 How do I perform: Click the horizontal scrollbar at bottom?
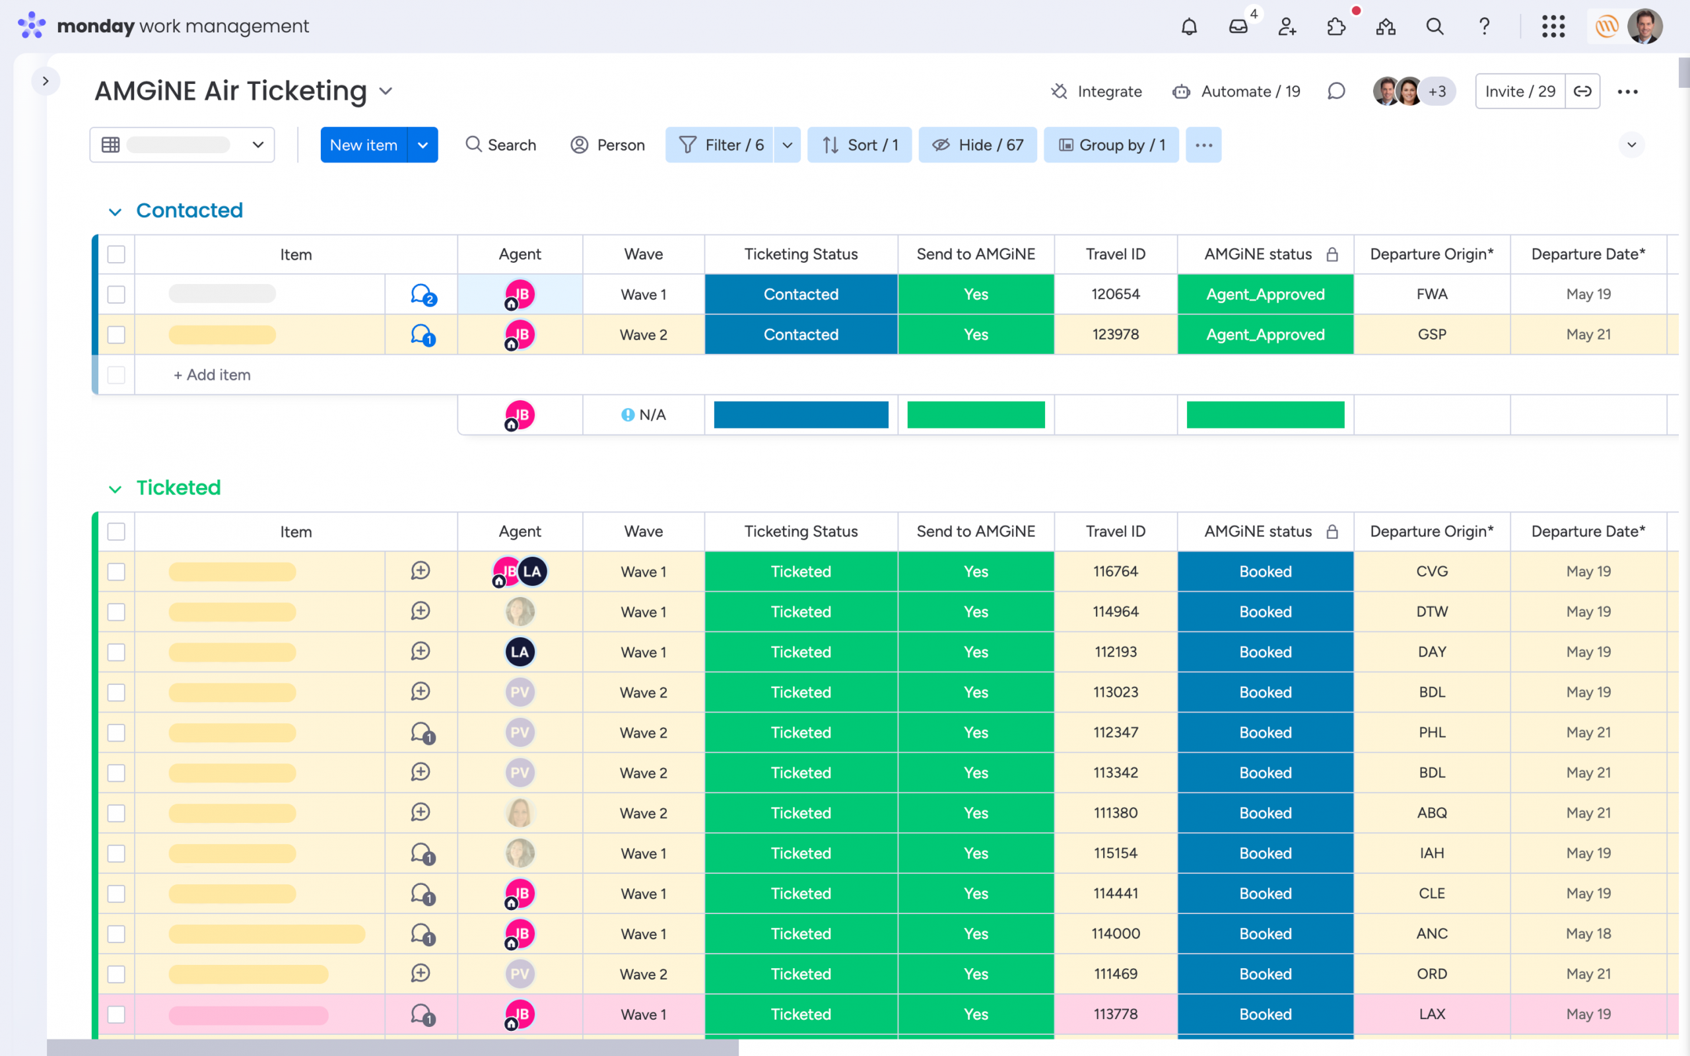(x=392, y=1047)
